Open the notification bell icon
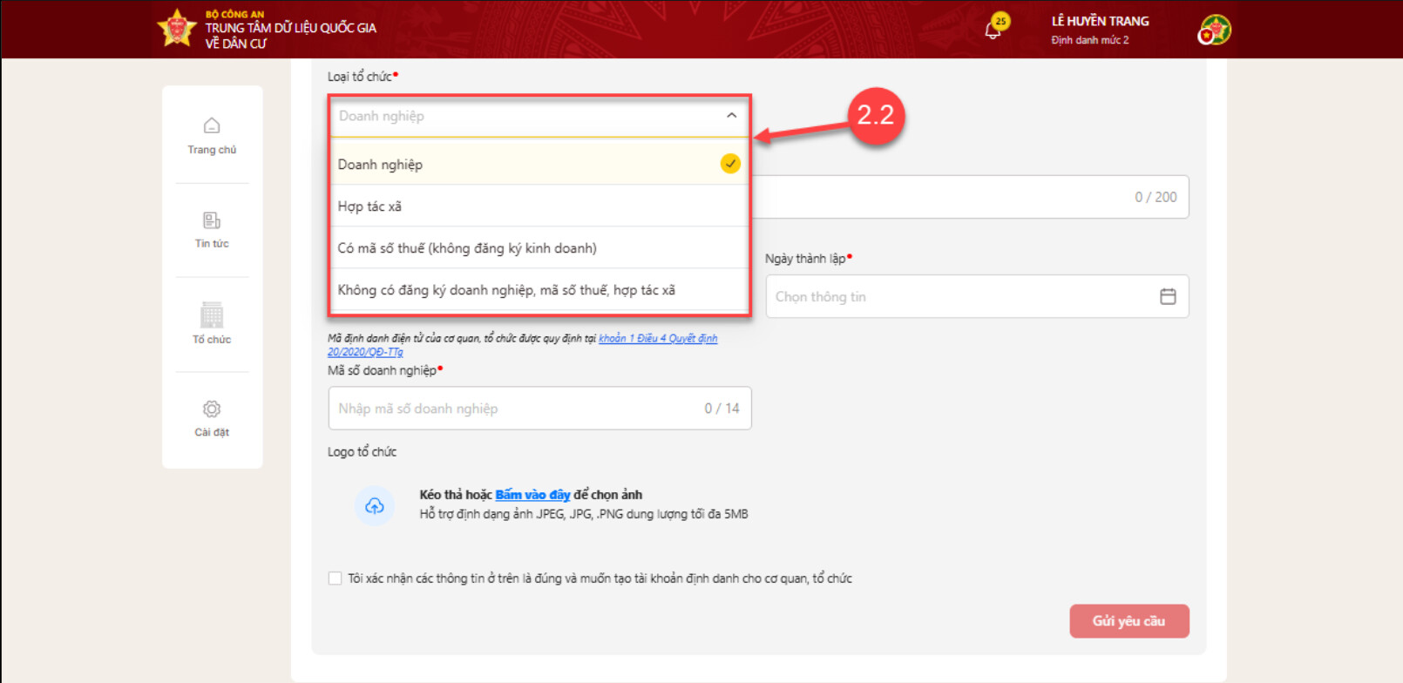Screen dimensions: 1403x683 [x=993, y=30]
